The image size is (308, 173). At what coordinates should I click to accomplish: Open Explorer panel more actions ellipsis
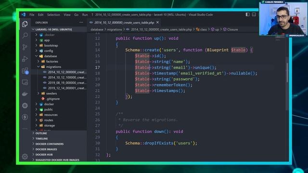81,23
